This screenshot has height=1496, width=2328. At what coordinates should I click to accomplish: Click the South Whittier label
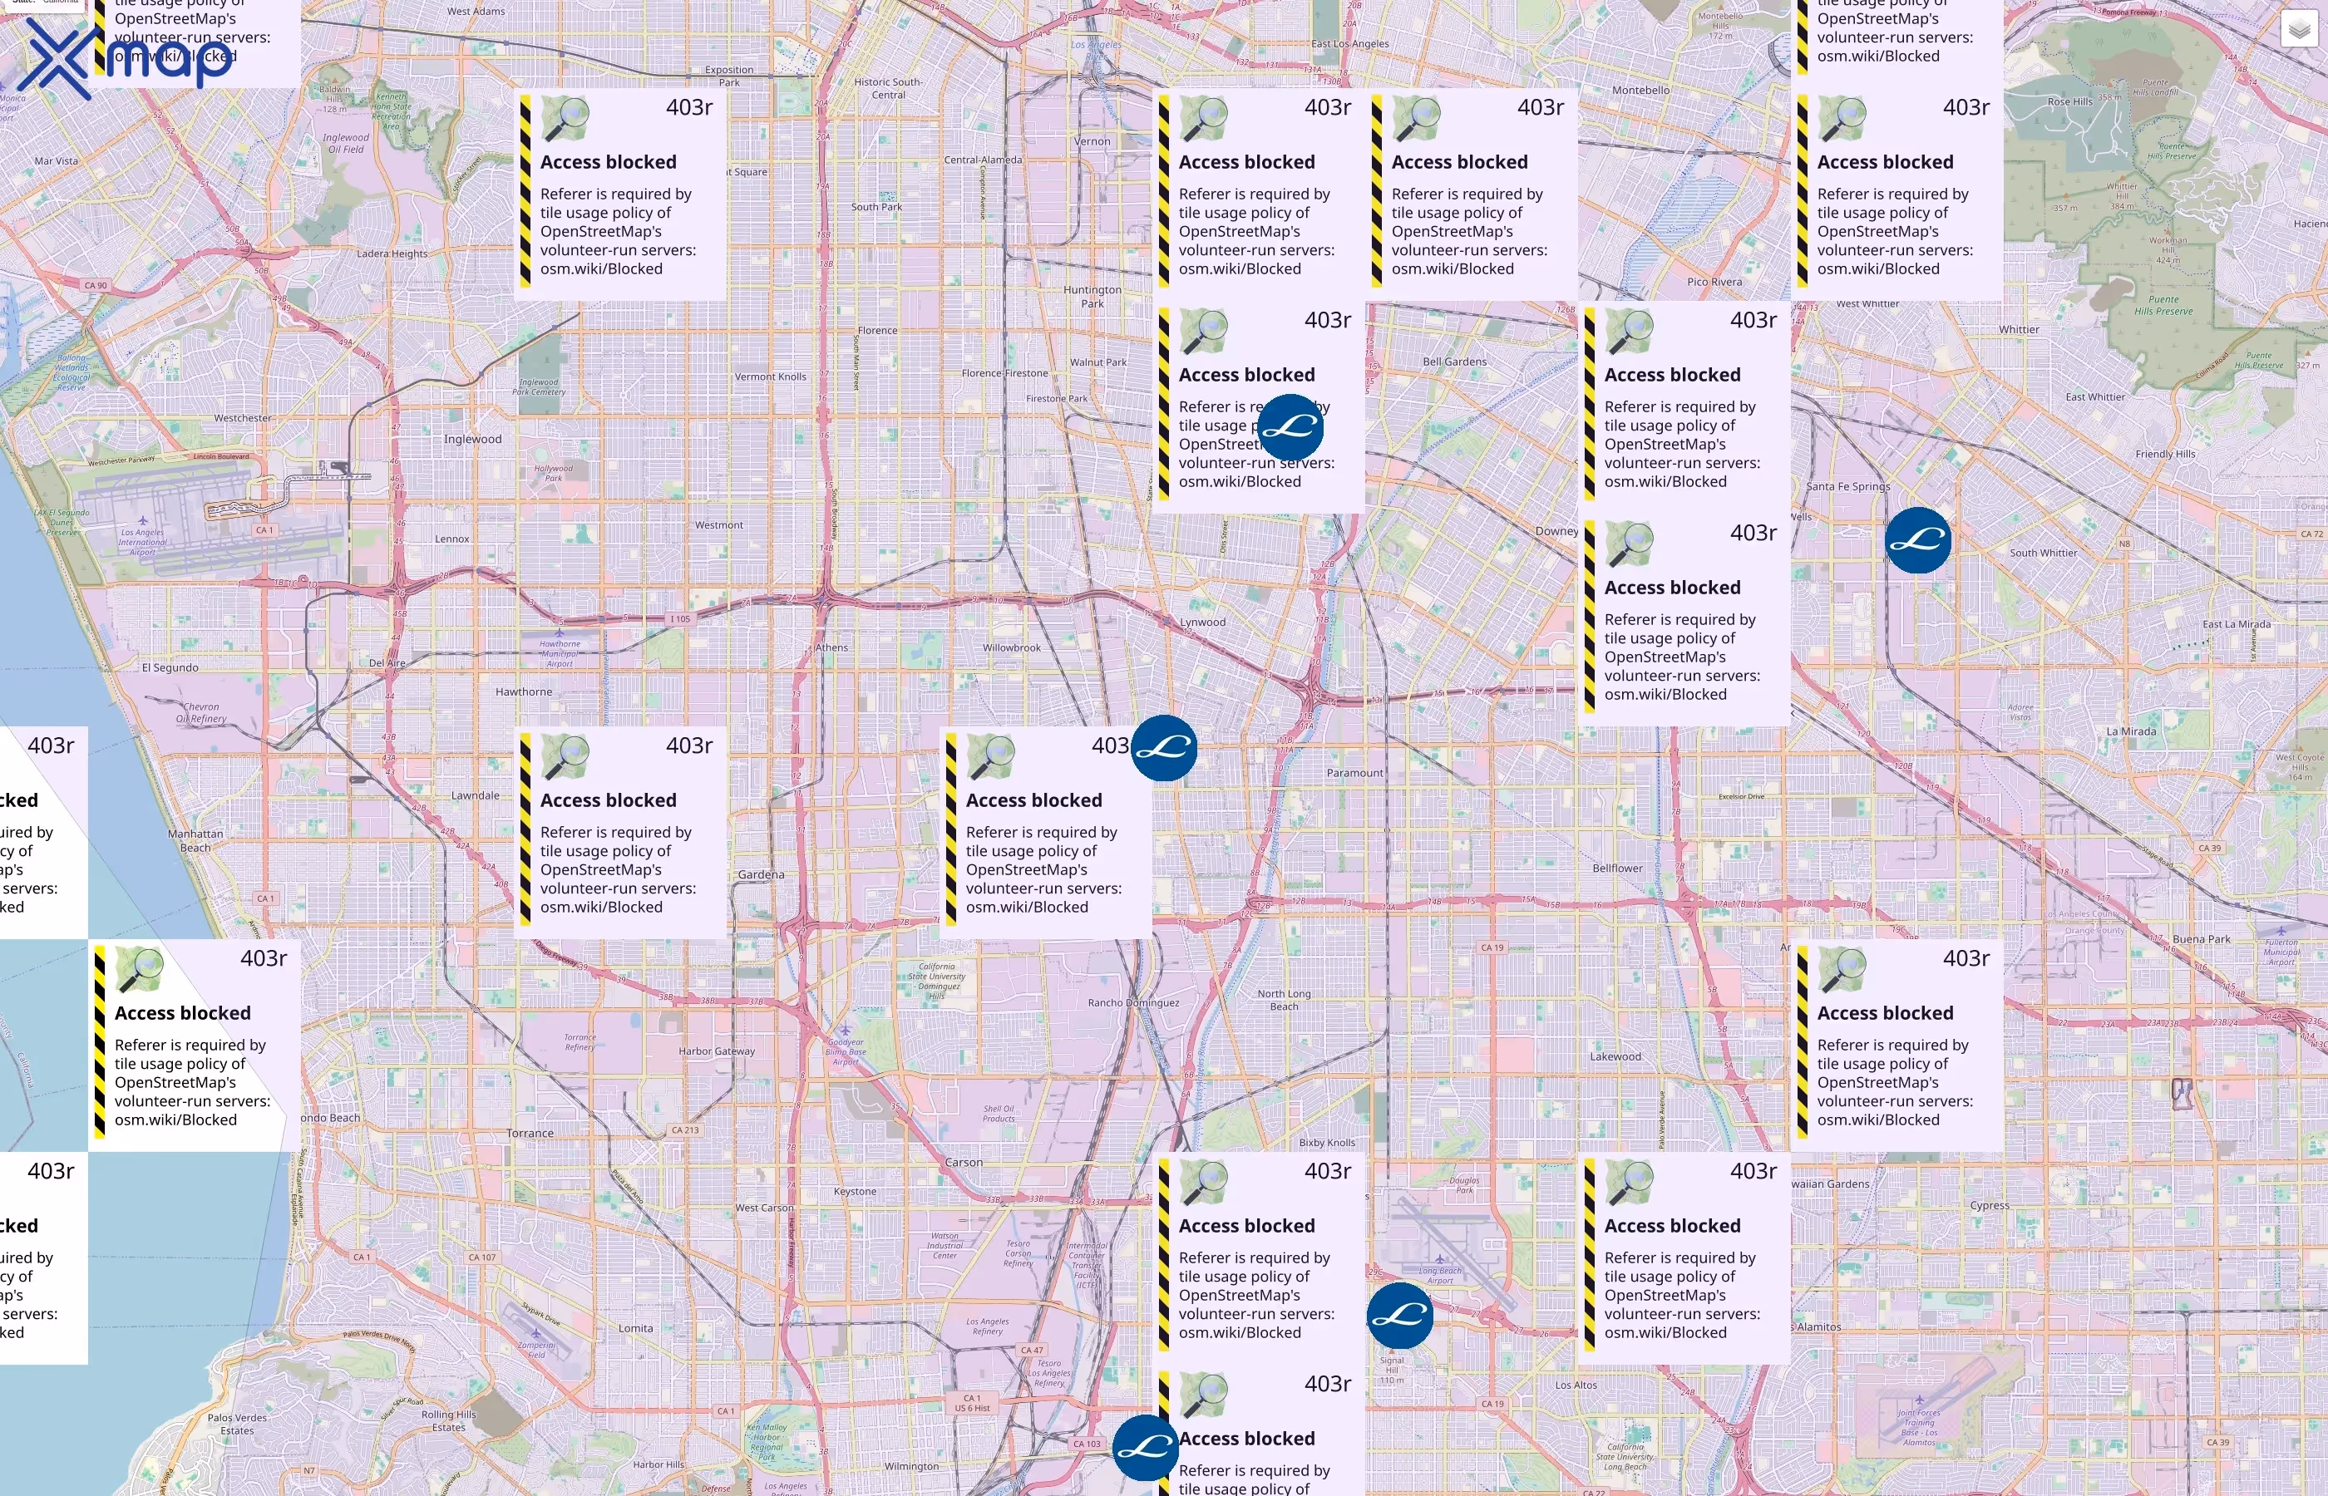click(x=2044, y=553)
